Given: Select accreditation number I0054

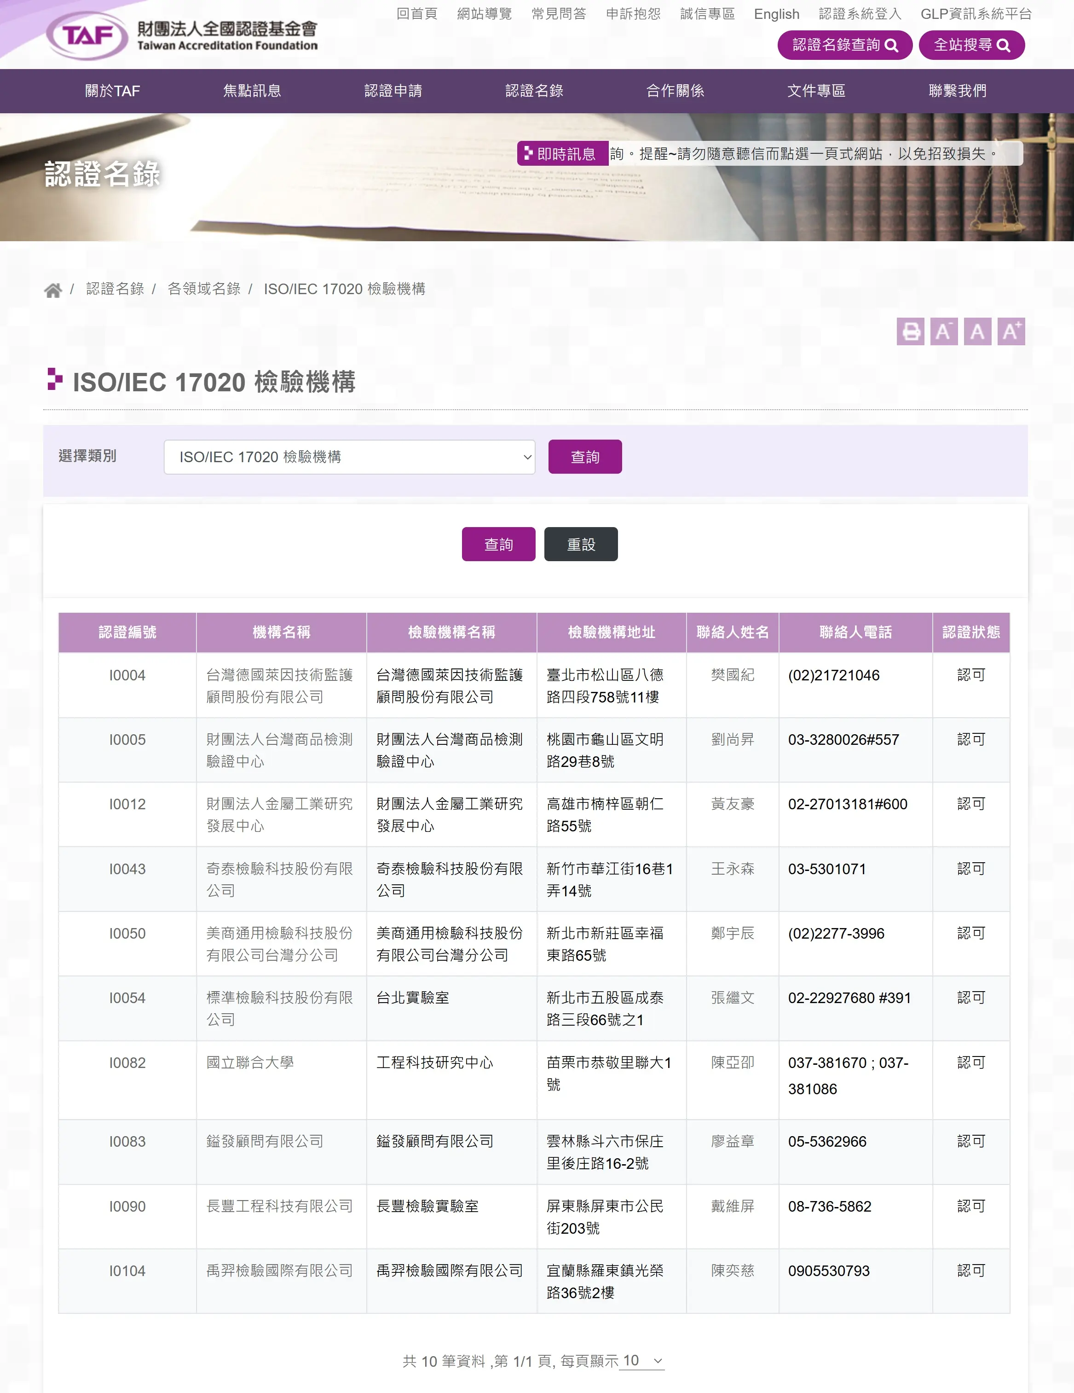Looking at the screenshot, I should (x=127, y=998).
